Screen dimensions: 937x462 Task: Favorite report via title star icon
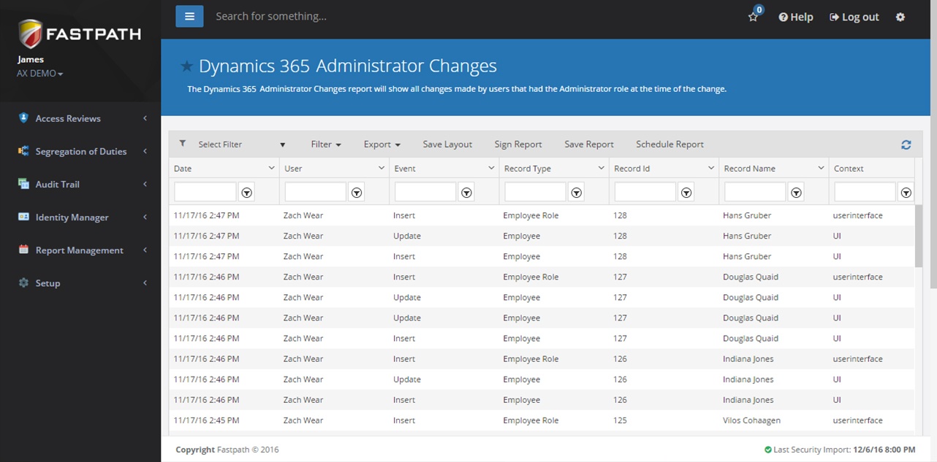tap(187, 66)
